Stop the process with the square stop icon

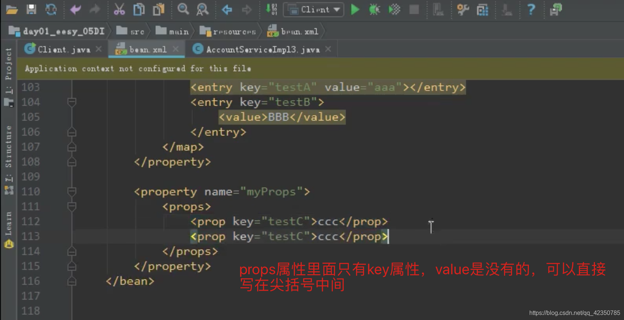(414, 9)
